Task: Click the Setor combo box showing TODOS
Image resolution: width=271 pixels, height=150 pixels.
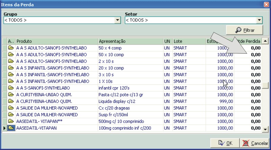Action: pos(193,20)
